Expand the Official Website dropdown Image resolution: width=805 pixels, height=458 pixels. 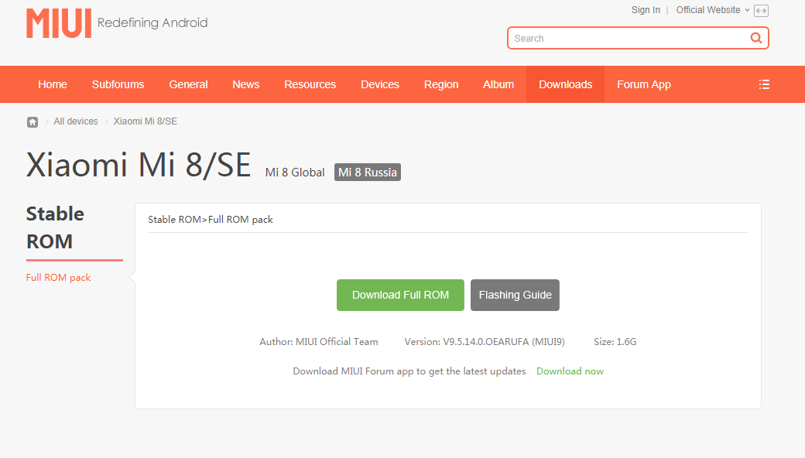pyautogui.click(x=713, y=10)
